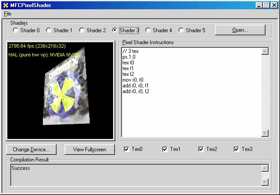The width and height of the screenshot is (280, 195).
Task: Click the 'add r0, r0, t1' line
Action: [136, 86]
